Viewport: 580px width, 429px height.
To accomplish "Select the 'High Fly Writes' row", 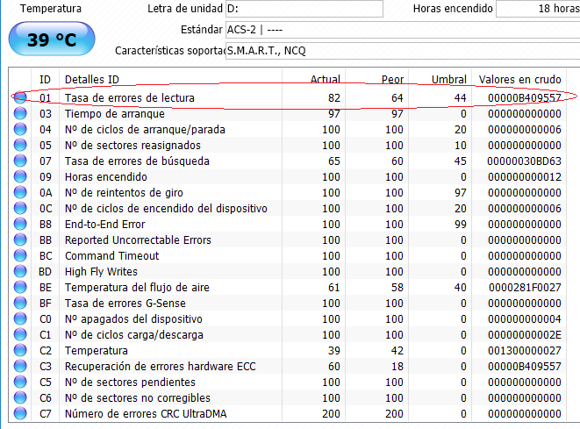I will (x=287, y=271).
